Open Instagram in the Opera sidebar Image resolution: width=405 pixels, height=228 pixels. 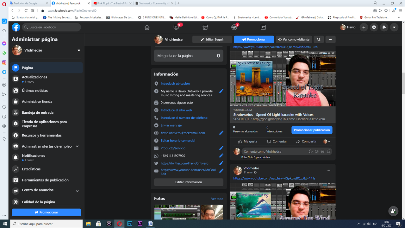(4, 62)
